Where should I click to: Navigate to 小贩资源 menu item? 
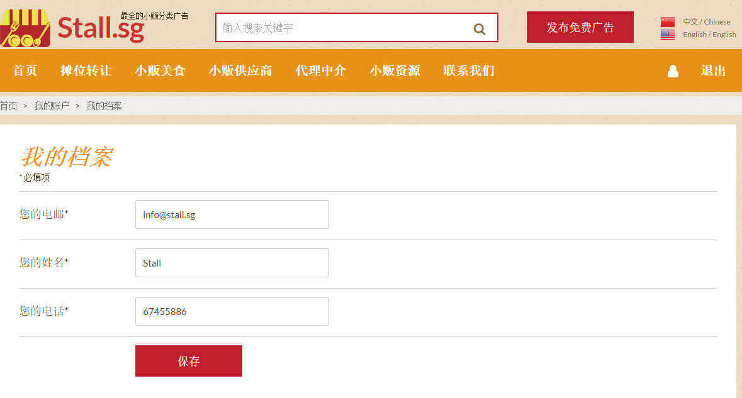pyautogui.click(x=395, y=70)
